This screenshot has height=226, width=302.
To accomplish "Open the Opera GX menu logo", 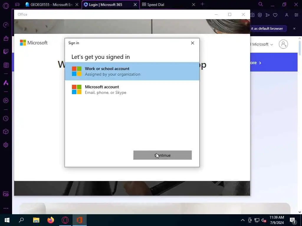I will point(6,6).
